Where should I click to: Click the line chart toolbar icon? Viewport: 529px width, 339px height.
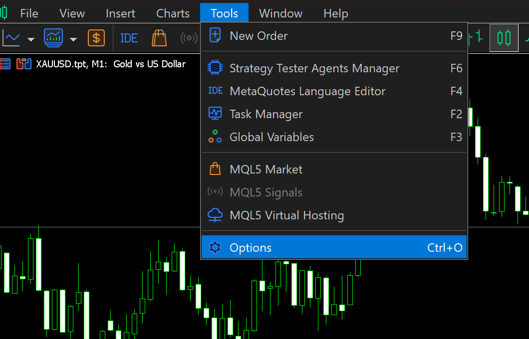coord(11,38)
